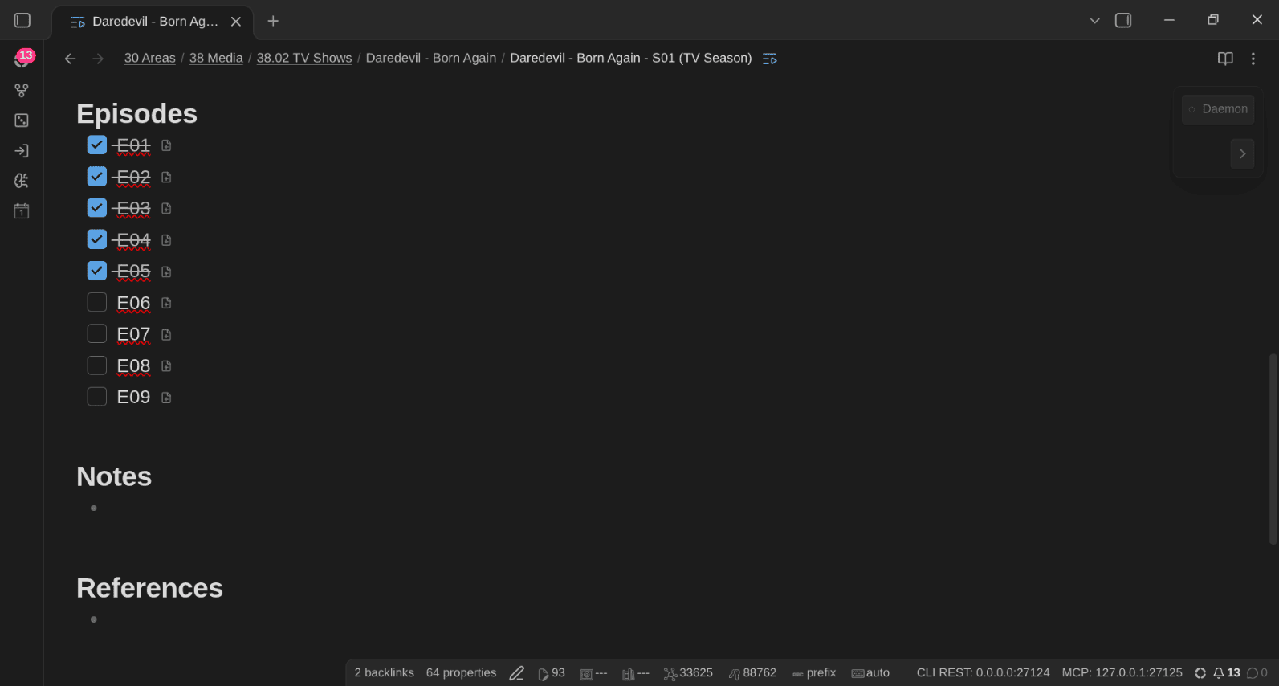Click the auto keyboard status item
This screenshot has height=686, width=1279.
point(870,673)
